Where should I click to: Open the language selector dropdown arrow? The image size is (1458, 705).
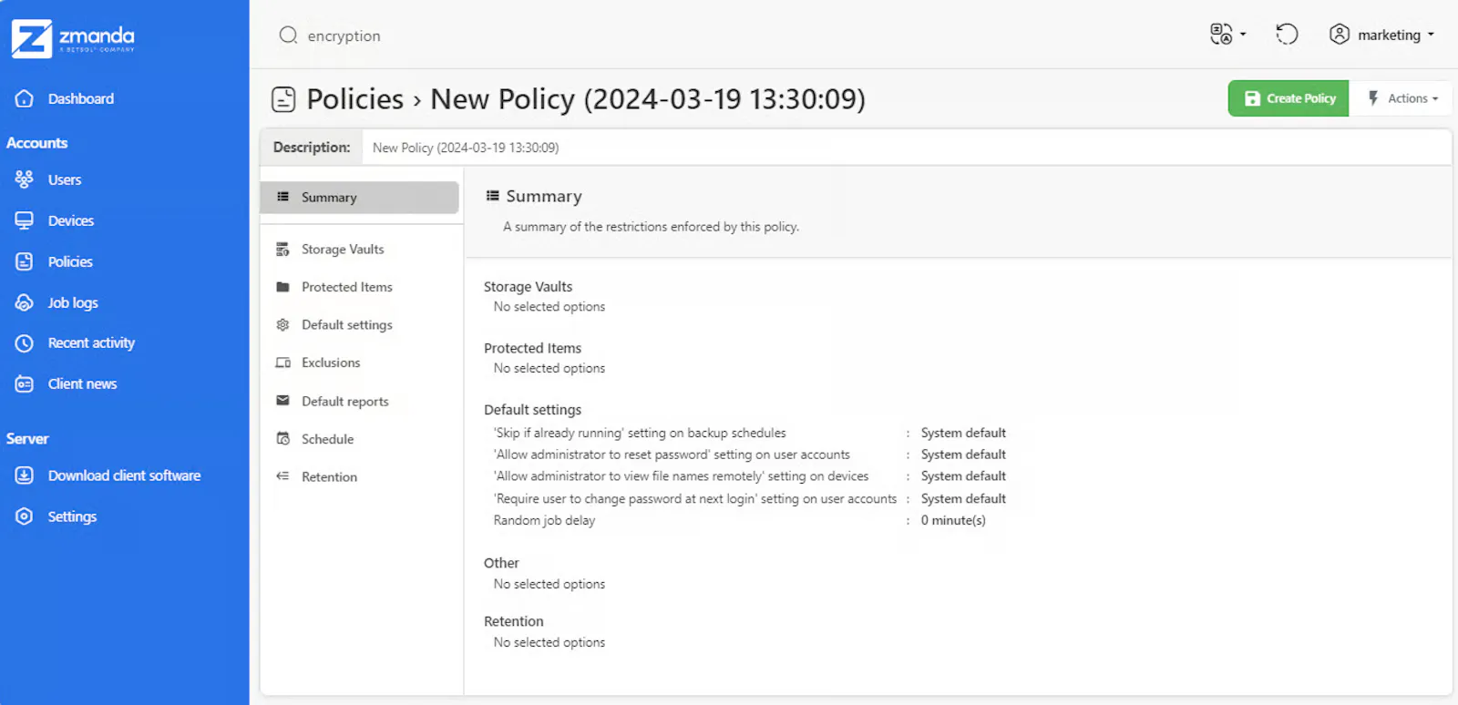[1243, 35]
